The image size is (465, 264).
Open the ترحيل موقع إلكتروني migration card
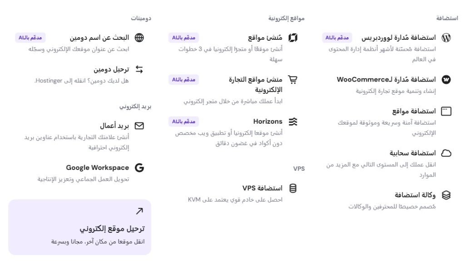click(x=80, y=227)
